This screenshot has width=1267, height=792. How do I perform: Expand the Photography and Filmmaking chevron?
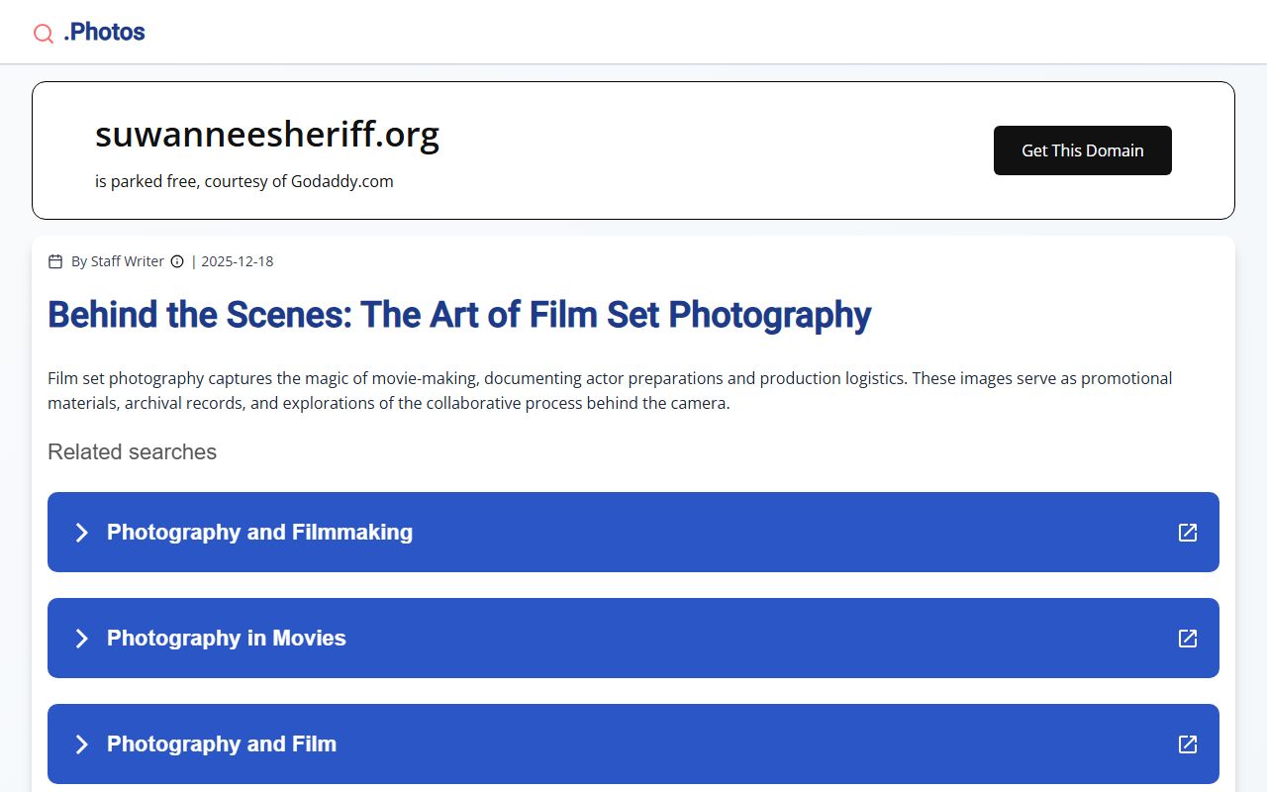pos(82,533)
